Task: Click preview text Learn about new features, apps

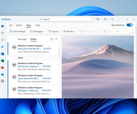Action: click(x=34, y=52)
